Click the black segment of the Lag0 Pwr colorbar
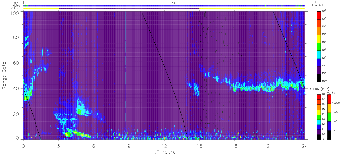This screenshot has width=343, height=158. 319,77
